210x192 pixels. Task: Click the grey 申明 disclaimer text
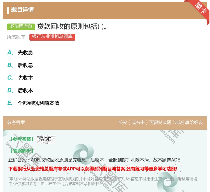pos(103,181)
